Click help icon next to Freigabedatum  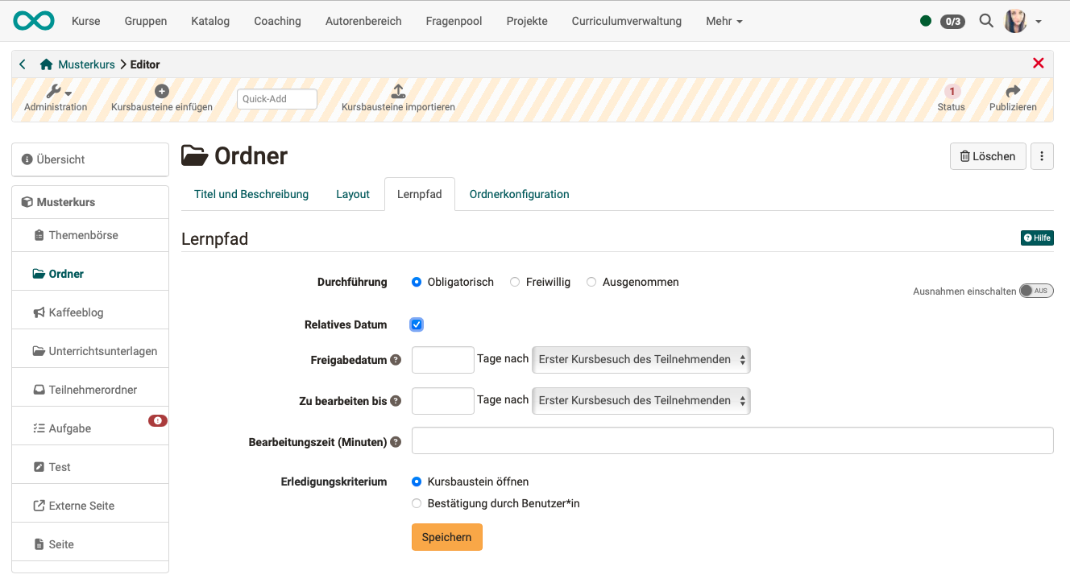396,360
